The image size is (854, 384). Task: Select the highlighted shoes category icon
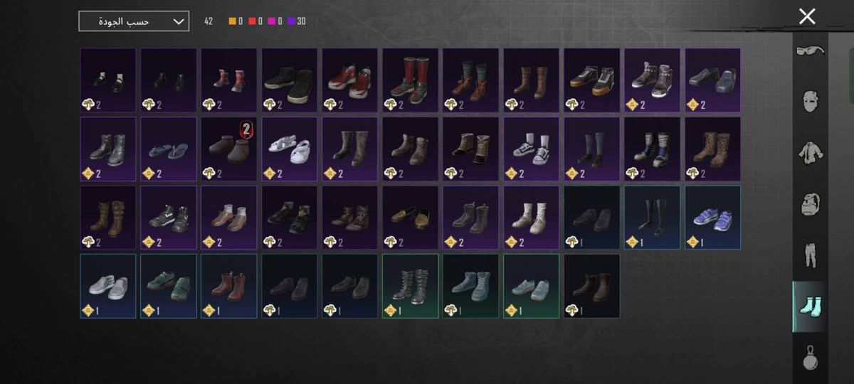tap(809, 306)
